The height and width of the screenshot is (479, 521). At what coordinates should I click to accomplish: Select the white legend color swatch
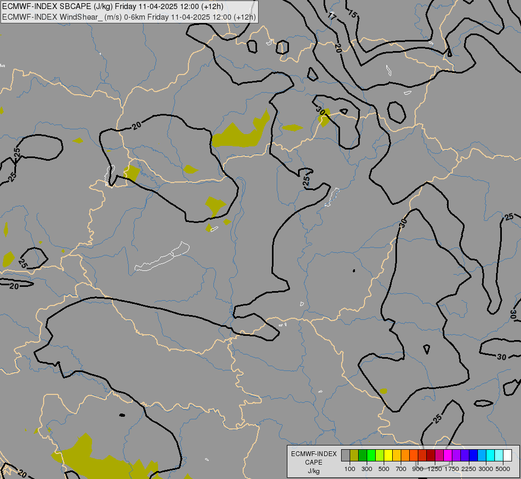pyautogui.click(x=507, y=456)
